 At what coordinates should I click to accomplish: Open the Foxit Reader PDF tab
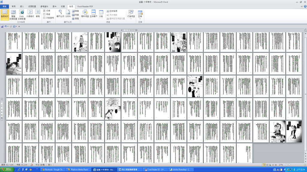[85, 7]
